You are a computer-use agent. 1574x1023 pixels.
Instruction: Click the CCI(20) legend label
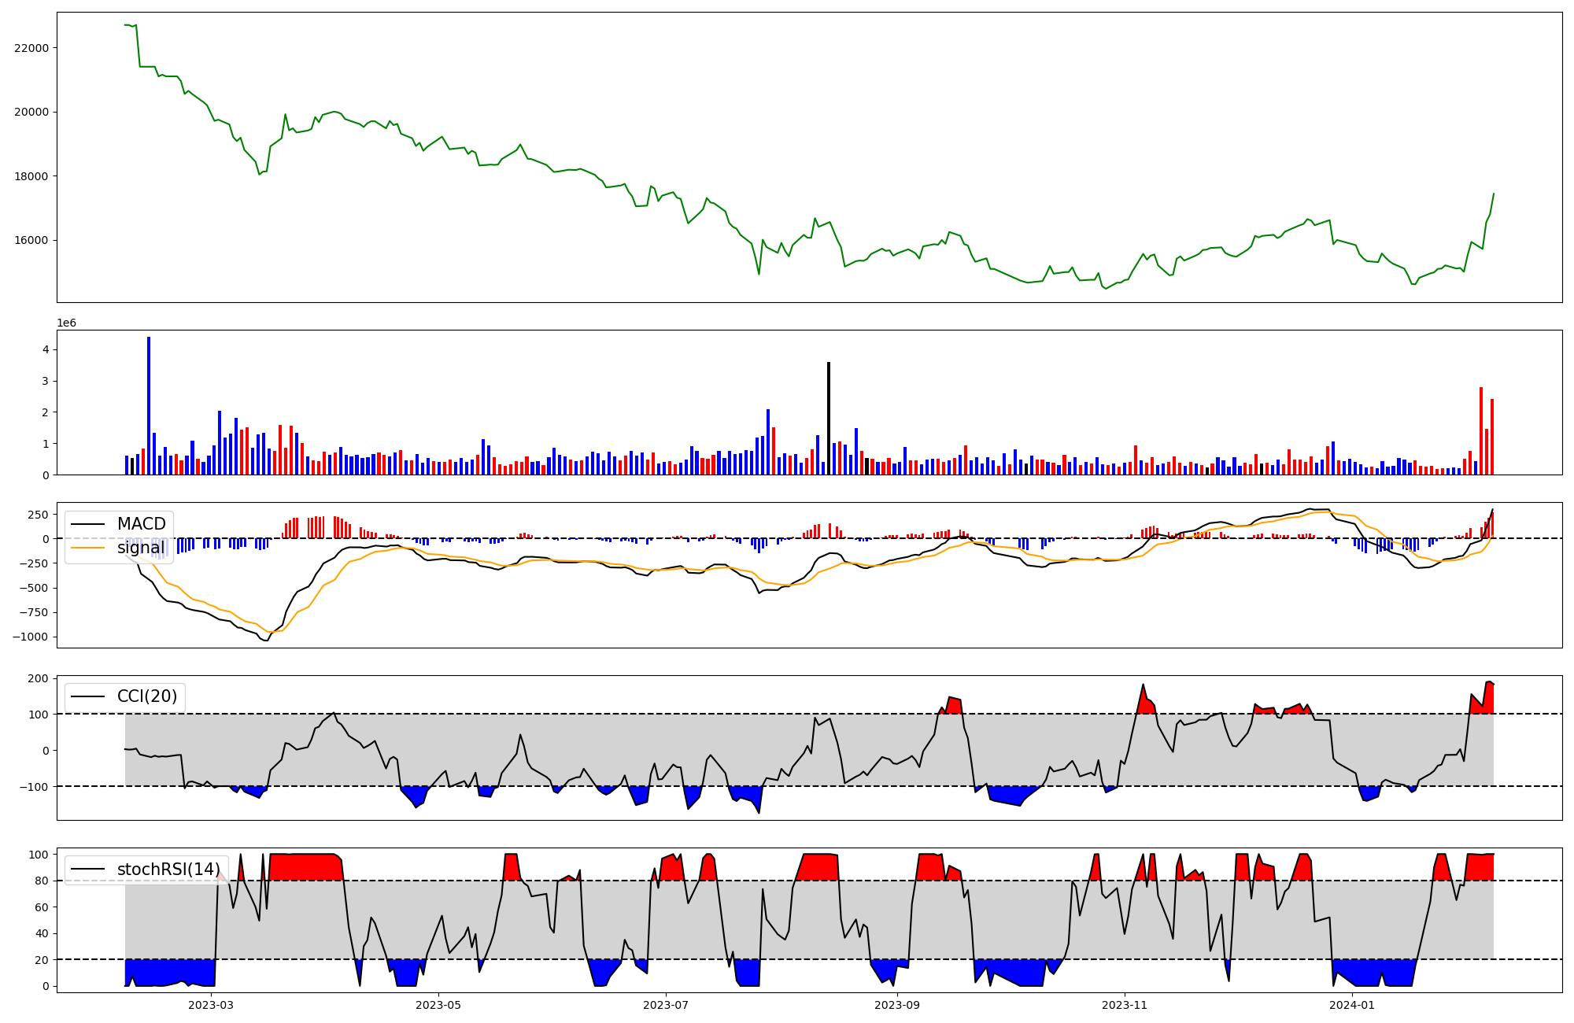coord(146,696)
